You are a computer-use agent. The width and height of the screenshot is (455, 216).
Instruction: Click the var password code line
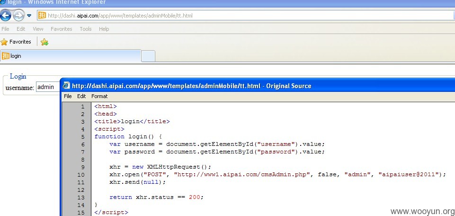[217, 152]
